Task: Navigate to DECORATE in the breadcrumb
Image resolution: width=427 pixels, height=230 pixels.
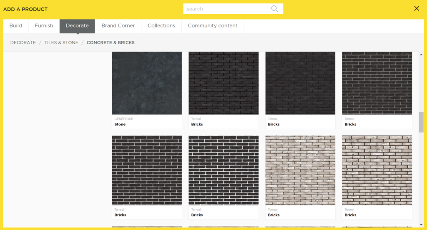Action: point(23,42)
